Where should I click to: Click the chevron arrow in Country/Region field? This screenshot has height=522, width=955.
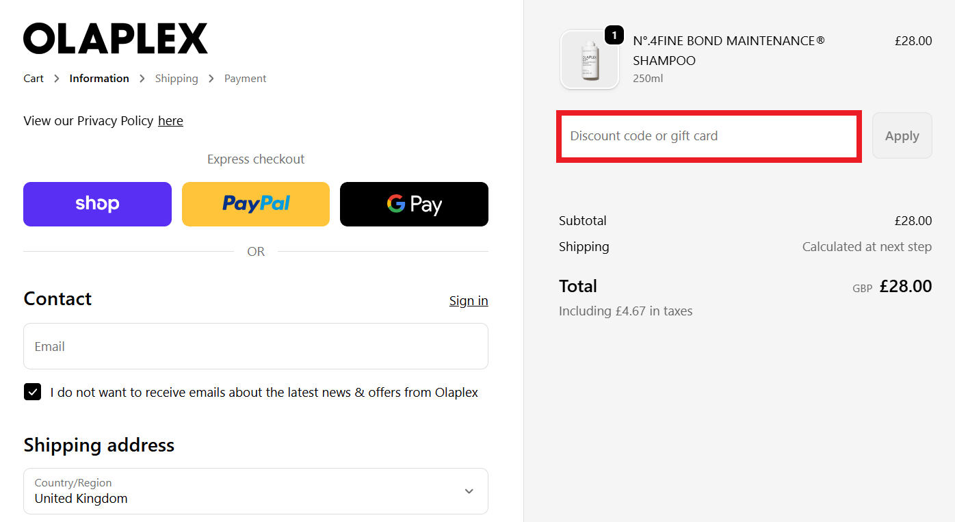pos(469,491)
